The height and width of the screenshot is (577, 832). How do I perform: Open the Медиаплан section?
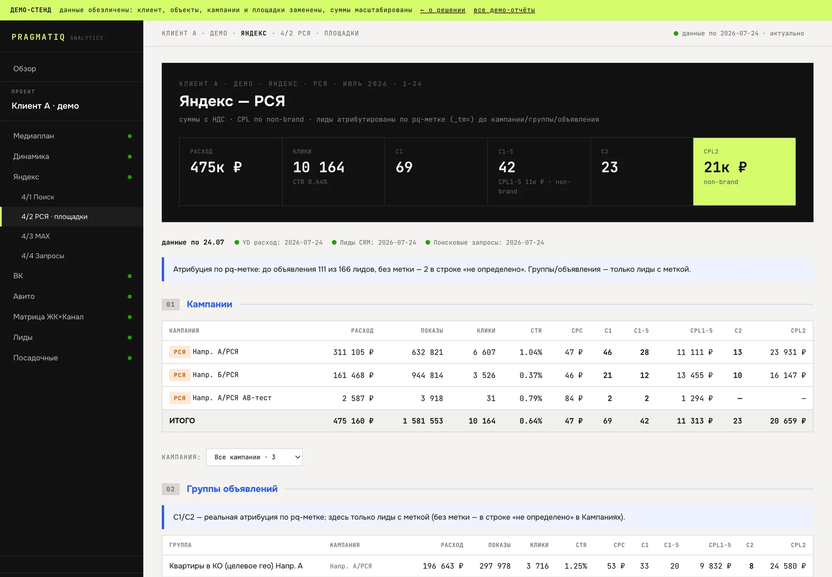(71, 136)
